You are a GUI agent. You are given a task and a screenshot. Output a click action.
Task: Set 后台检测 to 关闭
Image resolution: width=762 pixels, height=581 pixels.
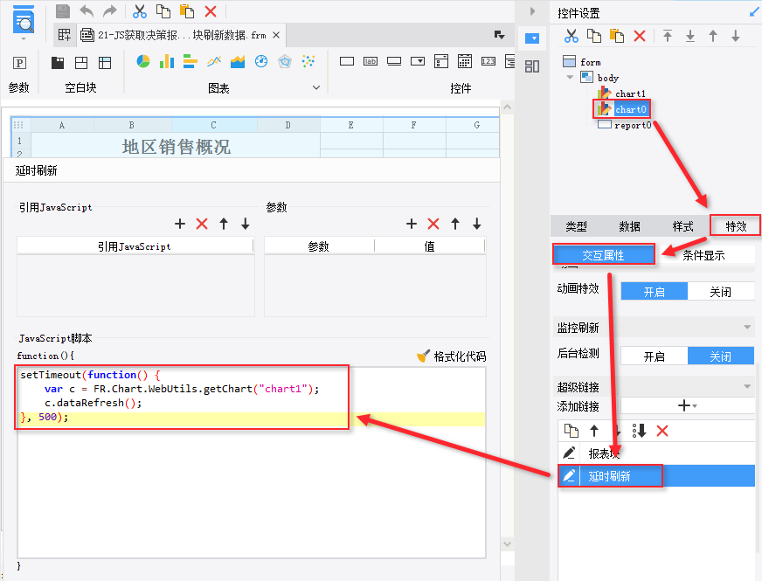[x=720, y=356]
